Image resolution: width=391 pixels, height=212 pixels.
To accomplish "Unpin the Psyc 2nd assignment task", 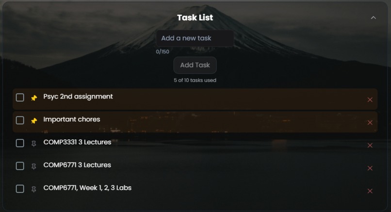I will click(x=34, y=98).
